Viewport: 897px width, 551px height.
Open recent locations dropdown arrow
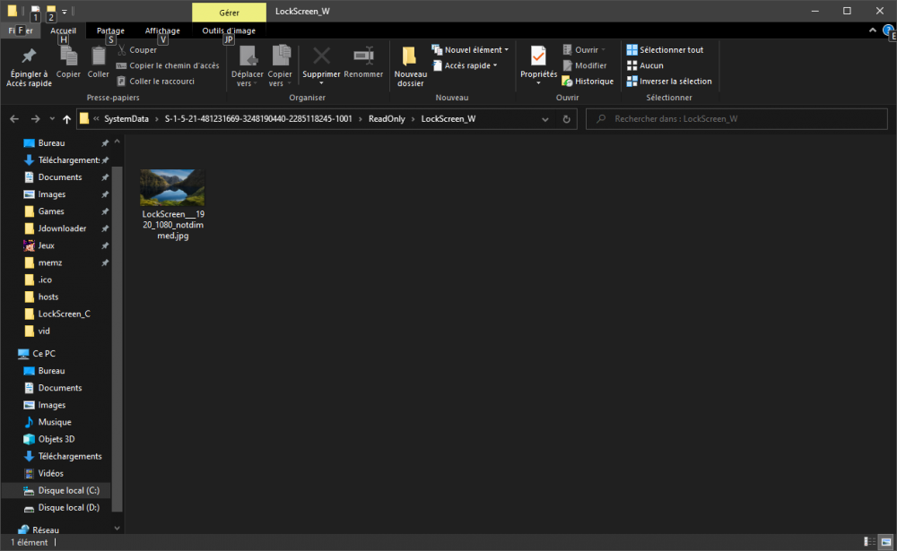pos(52,119)
